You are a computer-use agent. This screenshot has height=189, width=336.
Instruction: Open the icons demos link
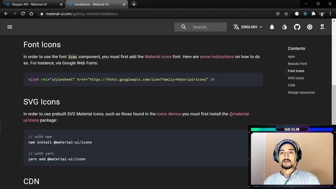pos(169,114)
